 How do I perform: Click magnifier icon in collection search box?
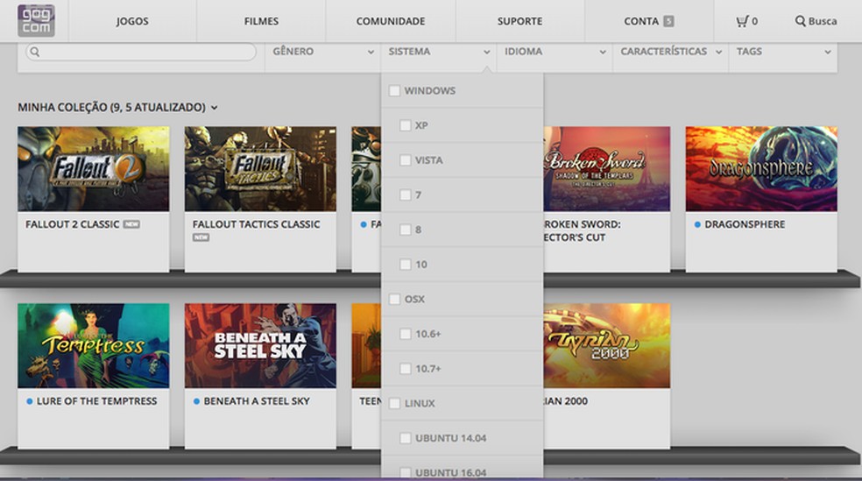pos(34,52)
